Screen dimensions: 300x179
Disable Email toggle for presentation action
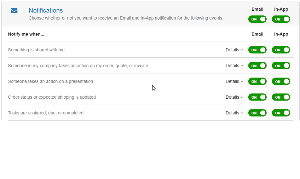[x=257, y=82]
